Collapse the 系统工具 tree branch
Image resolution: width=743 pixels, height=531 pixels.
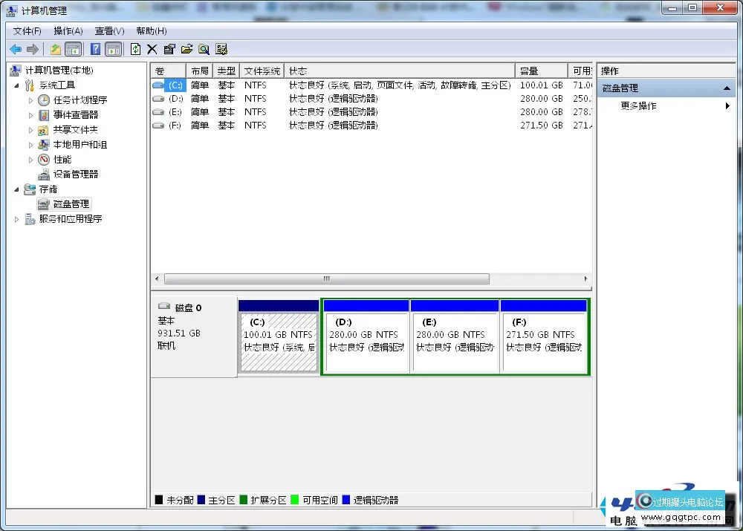(x=16, y=85)
